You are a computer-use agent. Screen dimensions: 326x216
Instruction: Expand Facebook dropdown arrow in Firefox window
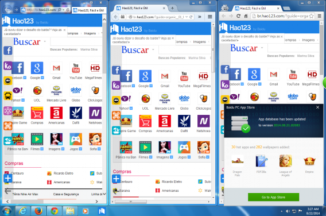point(133,86)
